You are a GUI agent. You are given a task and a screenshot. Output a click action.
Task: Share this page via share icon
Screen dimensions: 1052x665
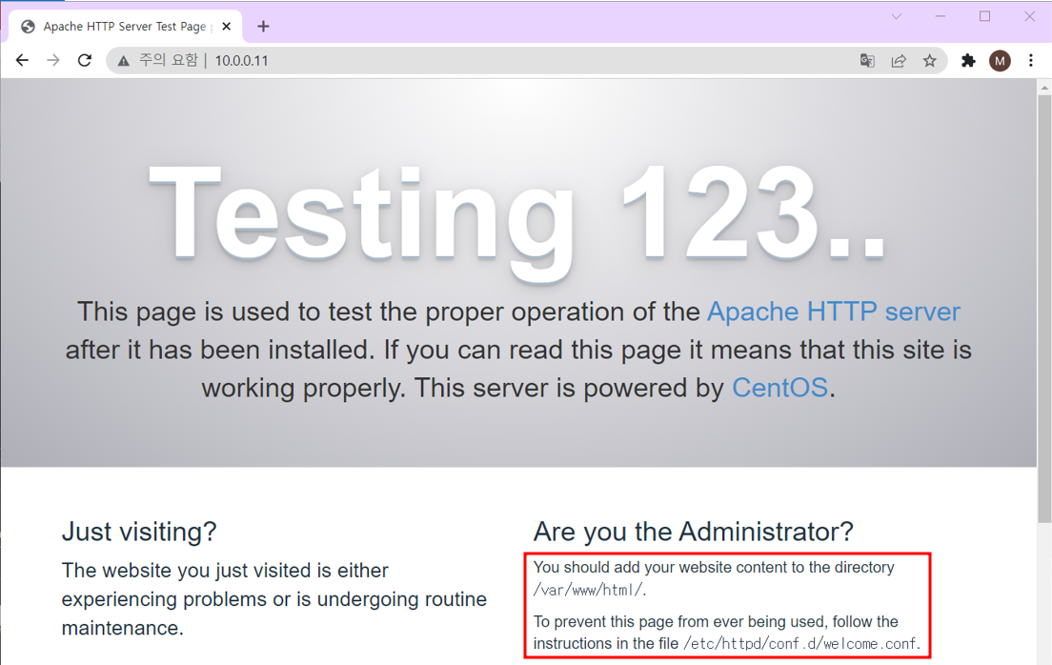(x=899, y=61)
